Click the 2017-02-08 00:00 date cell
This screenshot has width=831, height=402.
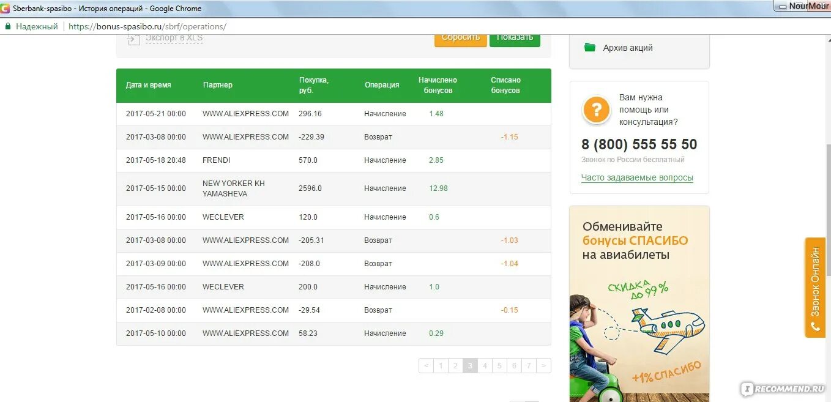[156, 310]
